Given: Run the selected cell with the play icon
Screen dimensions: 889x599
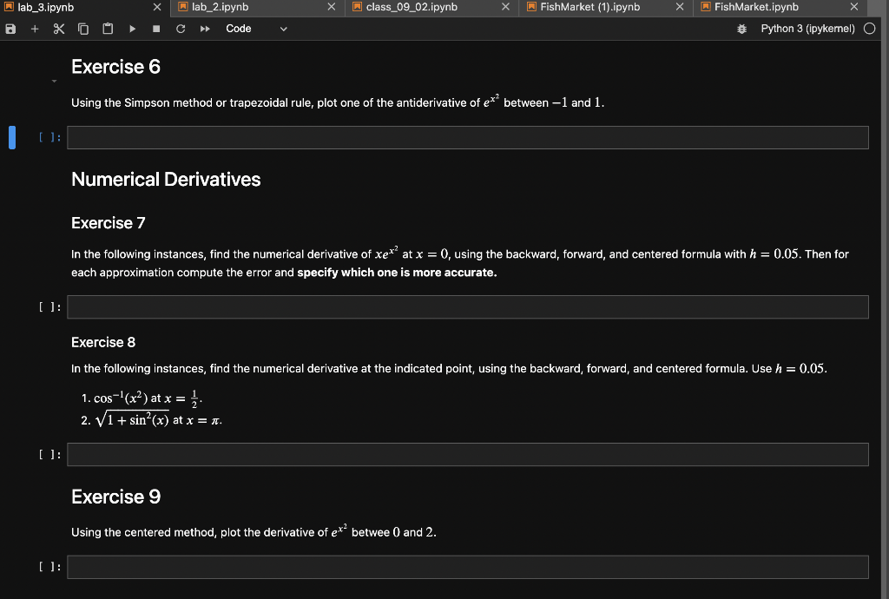Looking at the screenshot, I should click(132, 29).
